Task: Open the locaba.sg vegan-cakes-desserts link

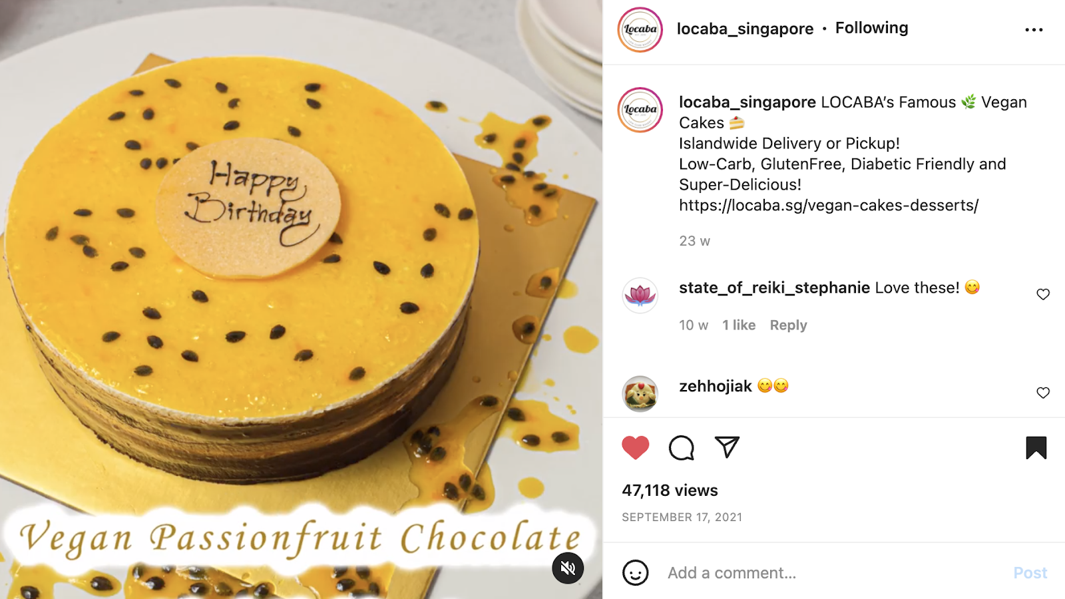Action: click(829, 205)
